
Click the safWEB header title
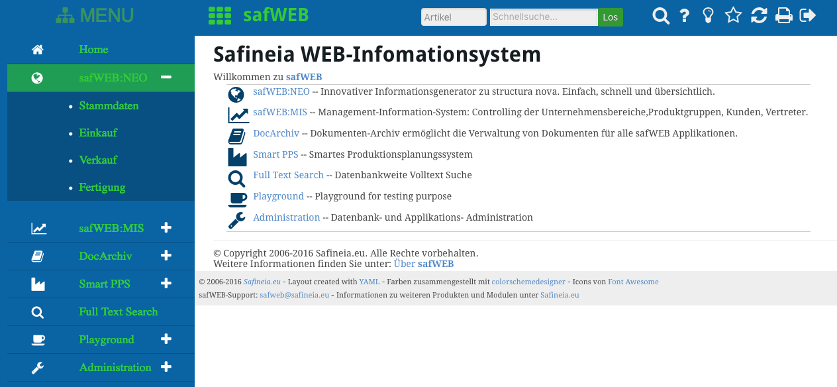point(275,15)
